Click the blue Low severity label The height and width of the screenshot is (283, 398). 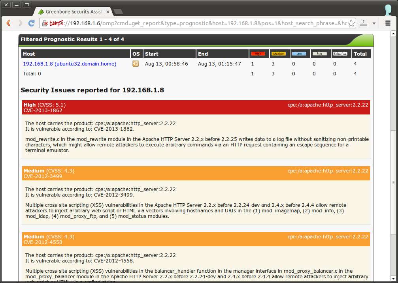pyautogui.click(x=299, y=54)
